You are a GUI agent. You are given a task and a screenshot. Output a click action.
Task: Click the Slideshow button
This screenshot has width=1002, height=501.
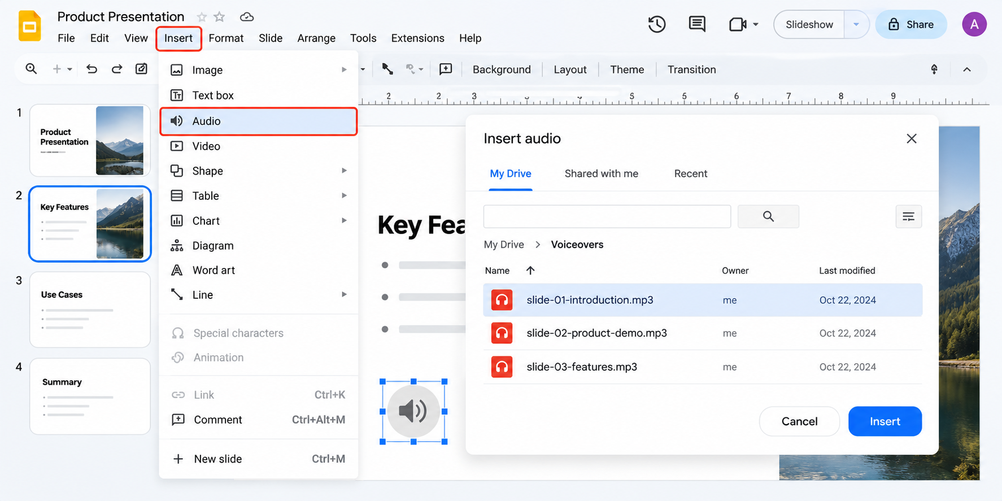pos(809,24)
